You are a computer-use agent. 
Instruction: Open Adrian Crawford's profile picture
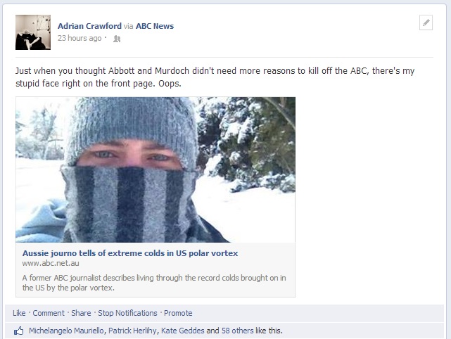[33, 32]
